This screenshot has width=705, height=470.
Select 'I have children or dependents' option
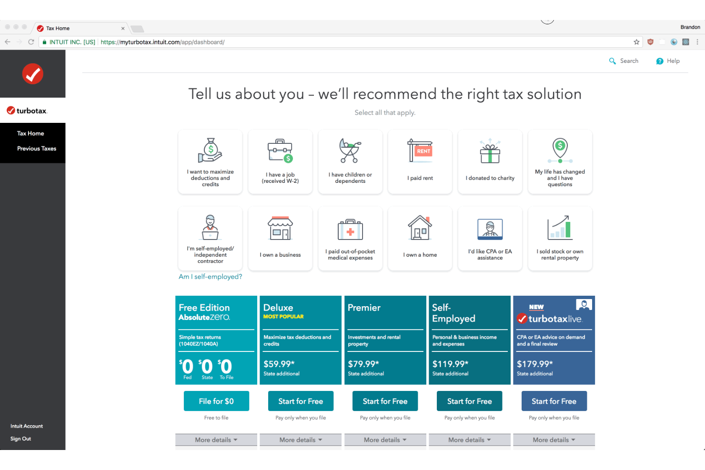click(x=350, y=161)
